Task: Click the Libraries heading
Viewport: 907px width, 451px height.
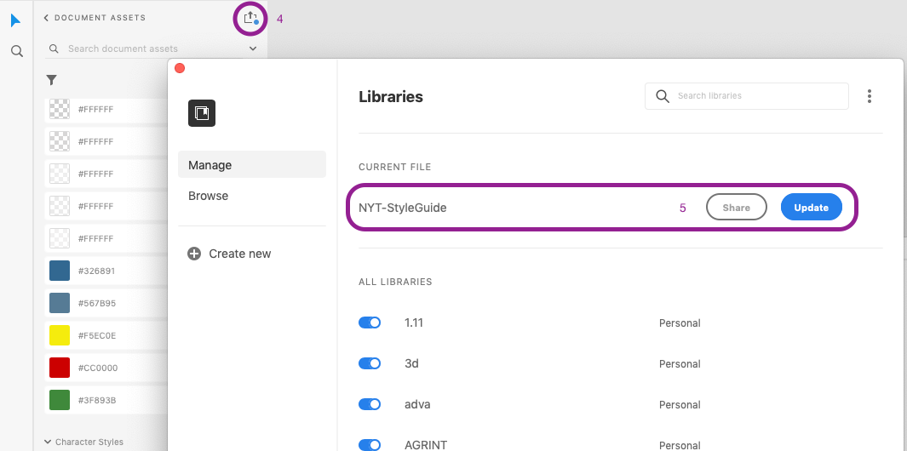Action: point(391,96)
